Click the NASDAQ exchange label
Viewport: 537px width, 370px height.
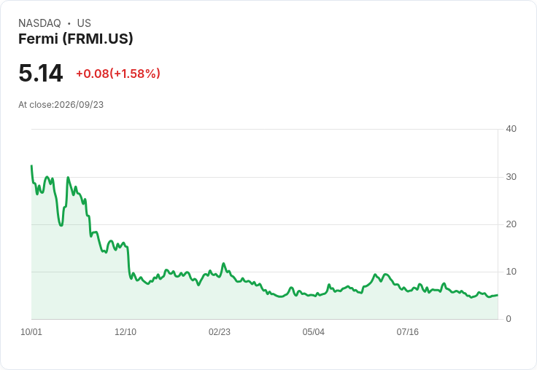pyautogui.click(x=39, y=23)
